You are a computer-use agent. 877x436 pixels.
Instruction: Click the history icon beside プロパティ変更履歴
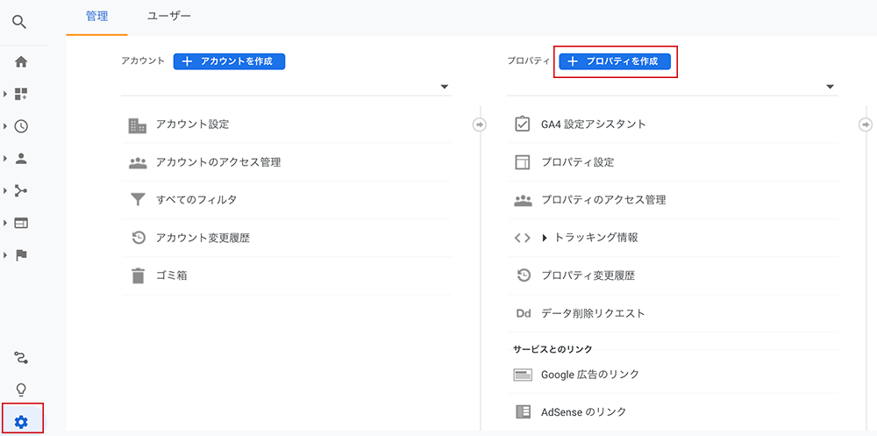523,275
